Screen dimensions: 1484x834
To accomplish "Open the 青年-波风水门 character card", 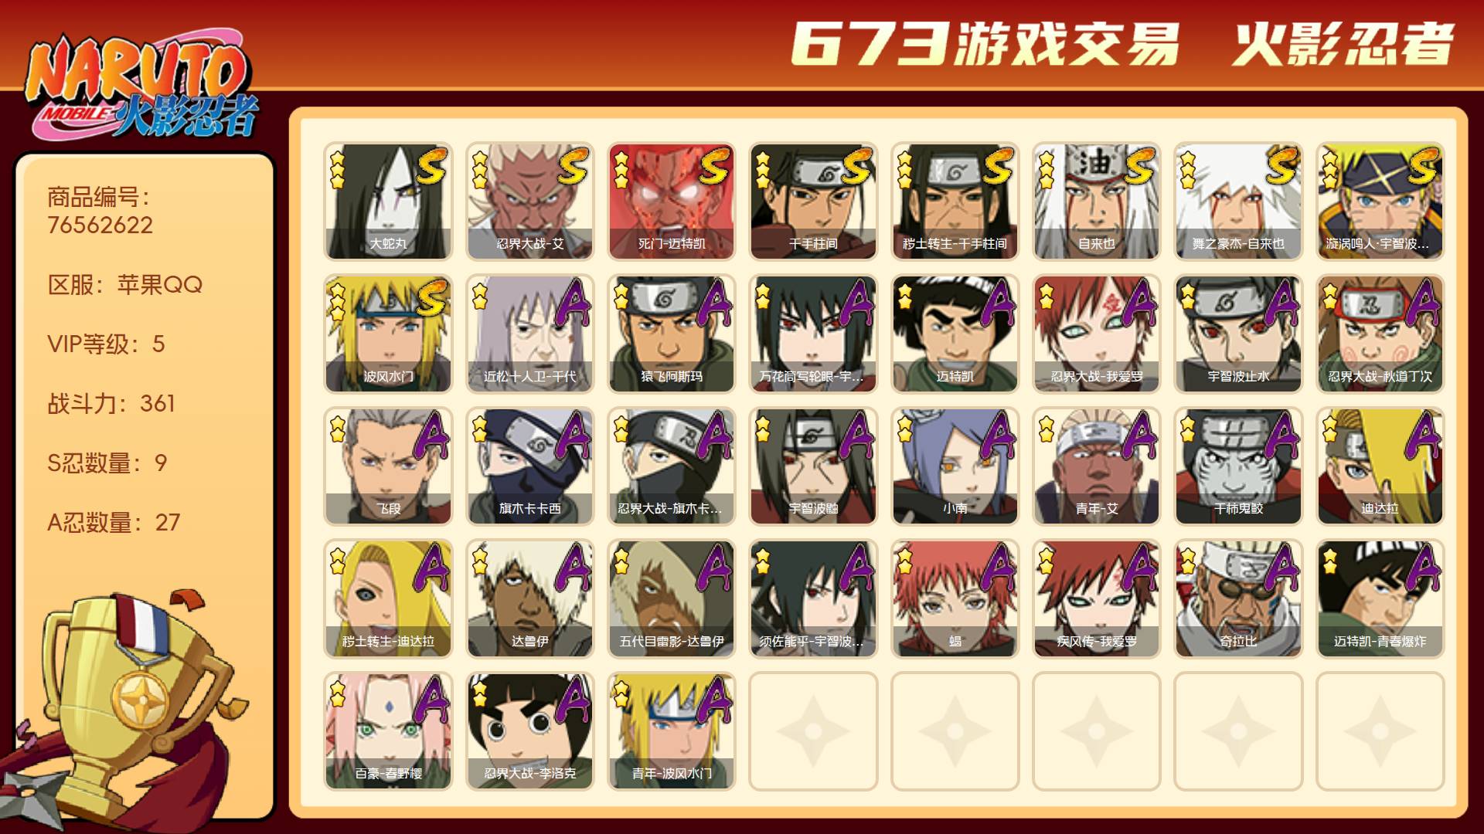I will click(671, 731).
